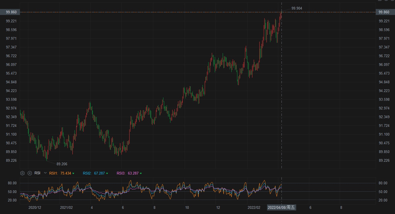Click 93.598 on the right price axis
395x214 pixels.
pos(384,99)
